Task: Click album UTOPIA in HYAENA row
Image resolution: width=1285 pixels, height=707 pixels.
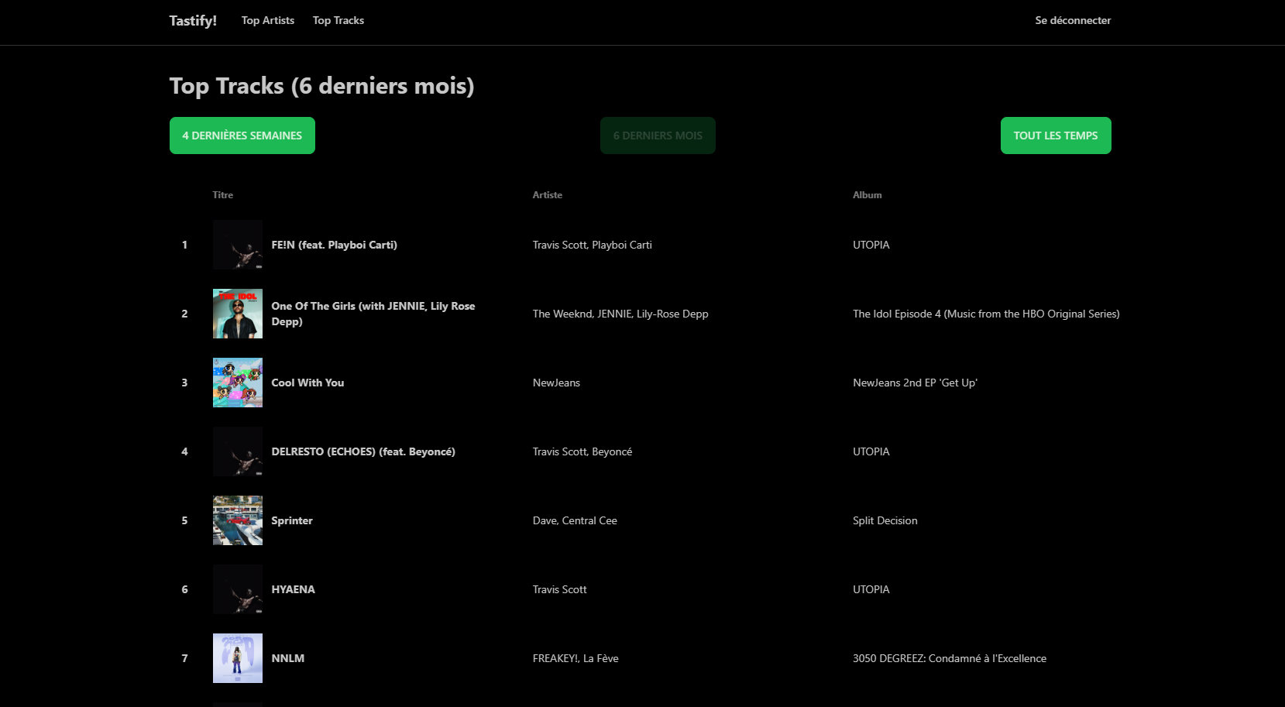Action: (x=871, y=589)
